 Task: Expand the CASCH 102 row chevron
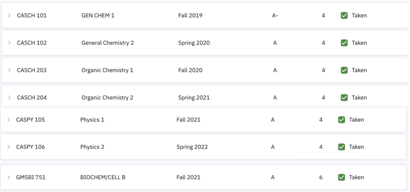(x=9, y=43)
